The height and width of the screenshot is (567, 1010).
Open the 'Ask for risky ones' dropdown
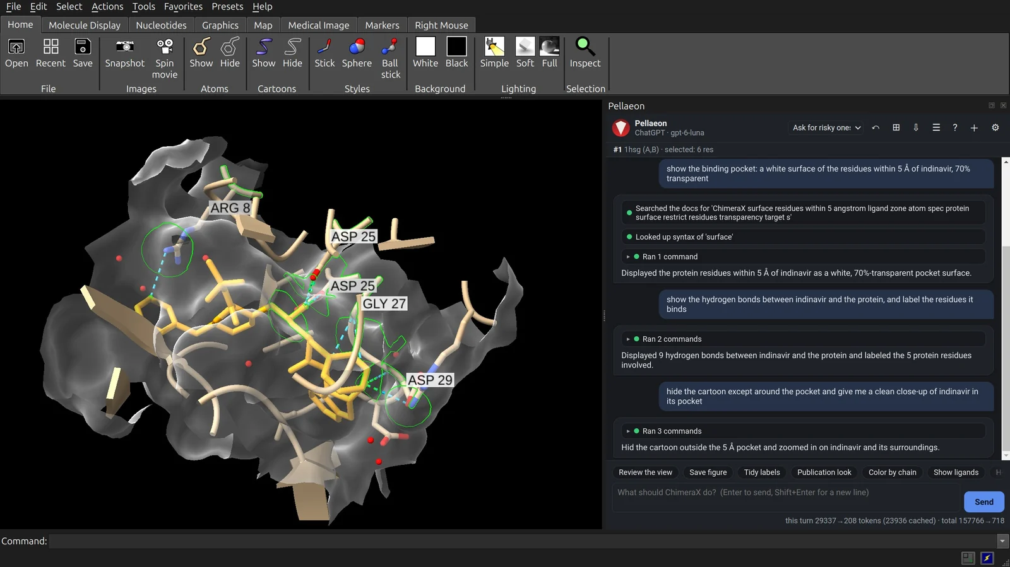(x=826, y=127)
